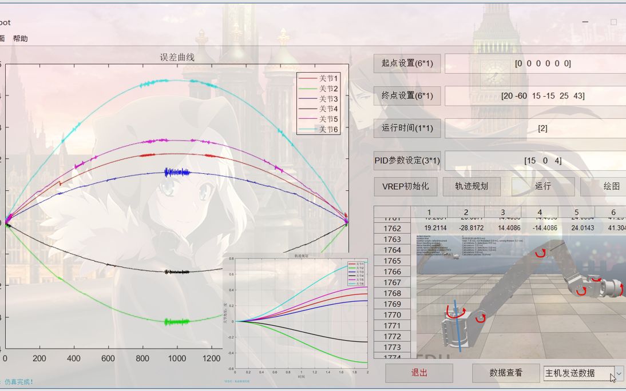
Task: Click the 轨迹规划 trajectory planning button
Action: tap(472, 186)
